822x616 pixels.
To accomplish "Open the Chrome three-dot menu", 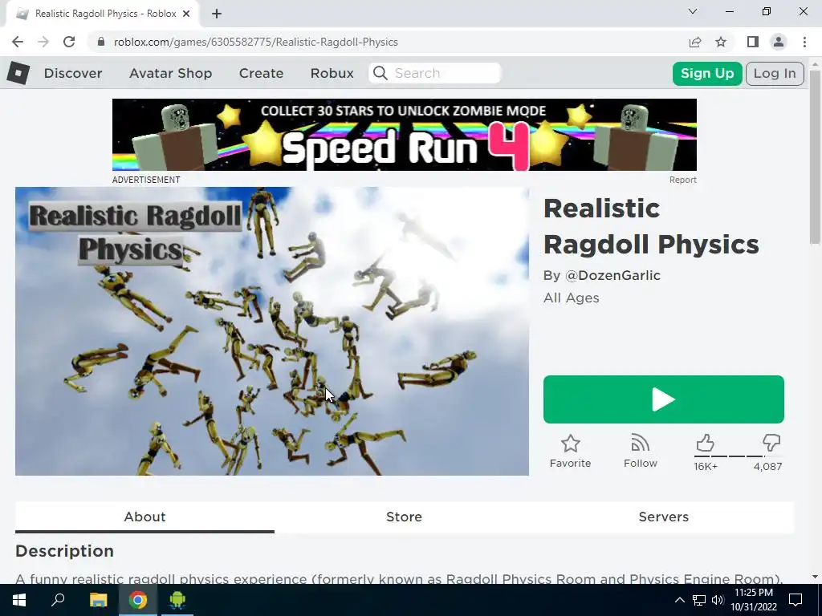I will tap(804, 42).
